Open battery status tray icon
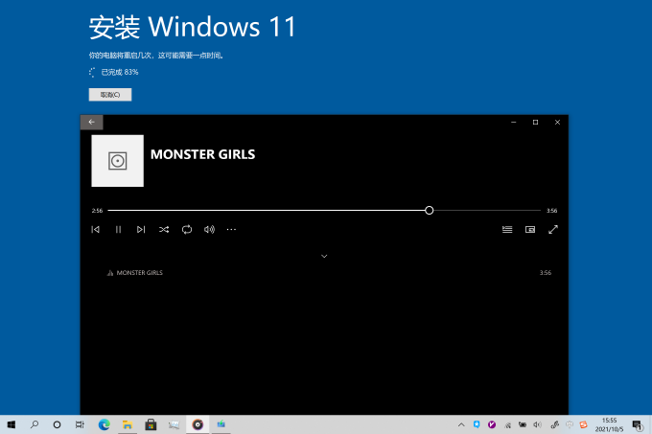 (523, 424)
